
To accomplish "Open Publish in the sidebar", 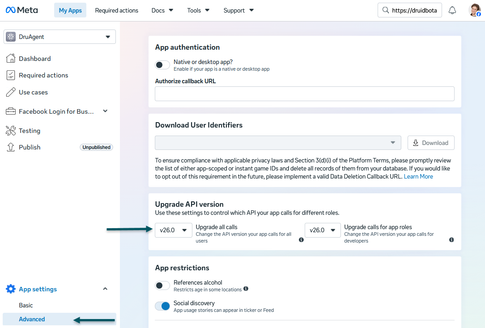I will point(30,147).
